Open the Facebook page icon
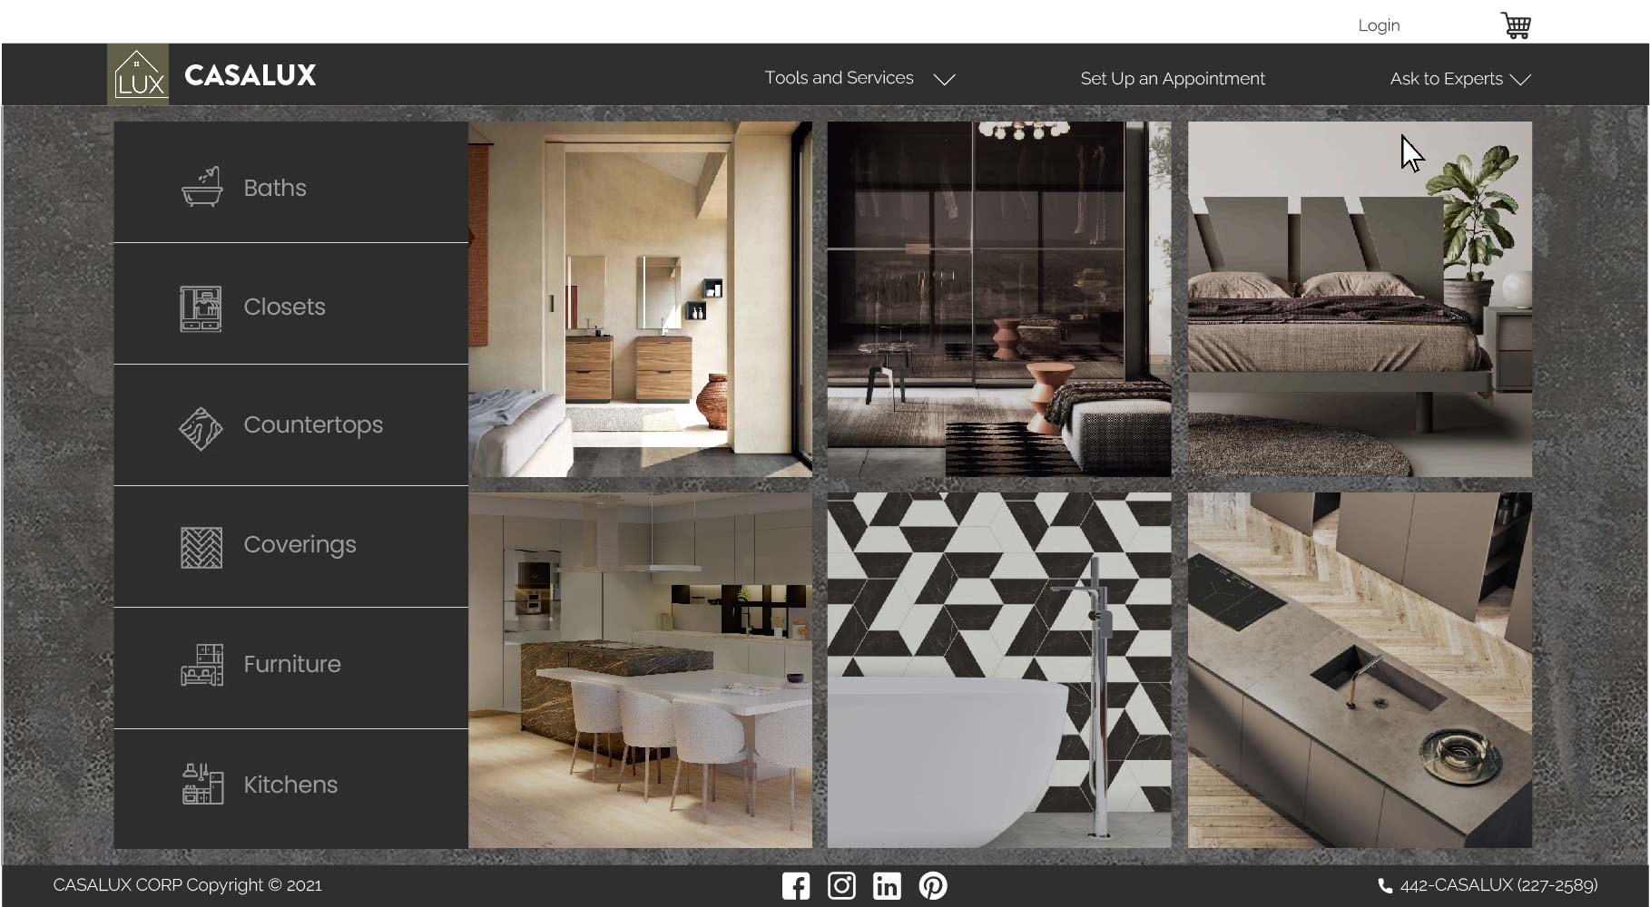The height and width of the screenshot is (907, 1650). tap(796, 886)
